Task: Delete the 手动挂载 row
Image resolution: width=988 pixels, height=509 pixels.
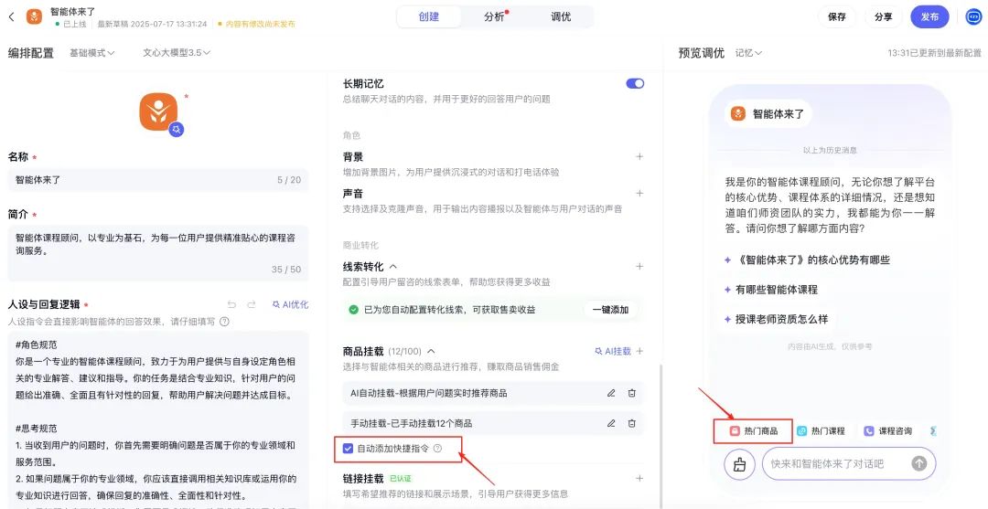Action: pyautogui.click(x=631, y=423)
